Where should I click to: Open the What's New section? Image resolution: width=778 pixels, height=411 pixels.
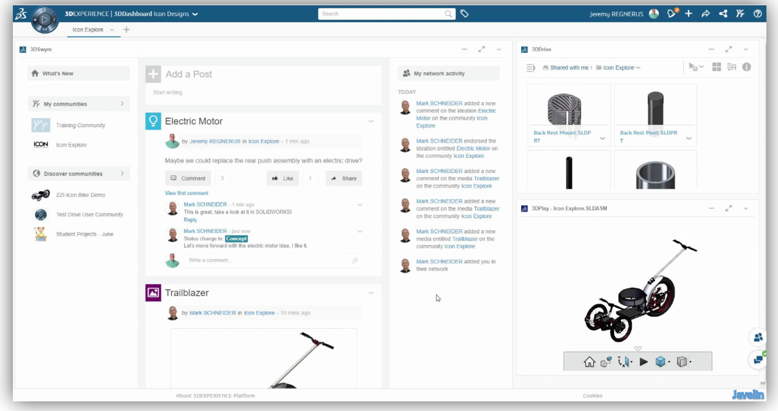(79, 73)
